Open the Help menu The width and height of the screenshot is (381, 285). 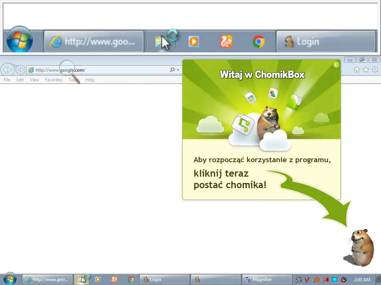point(90,80)
